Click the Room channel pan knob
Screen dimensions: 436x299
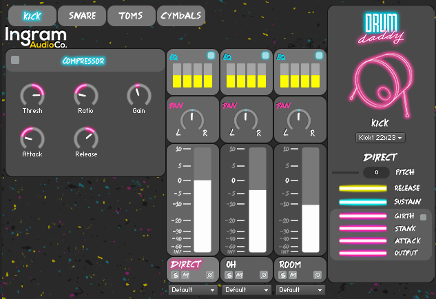click(299, 120)
